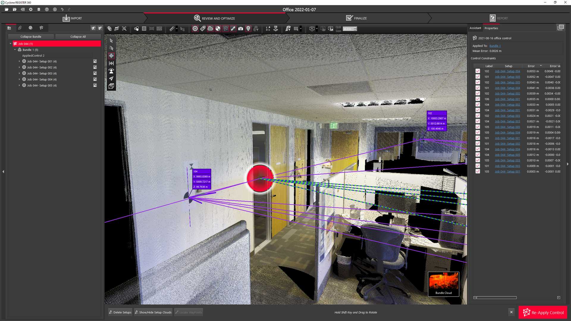Uncheck last constraint 105 with 0.0003 m error
This screenshot has width=571, height=321.
(478, 171)
